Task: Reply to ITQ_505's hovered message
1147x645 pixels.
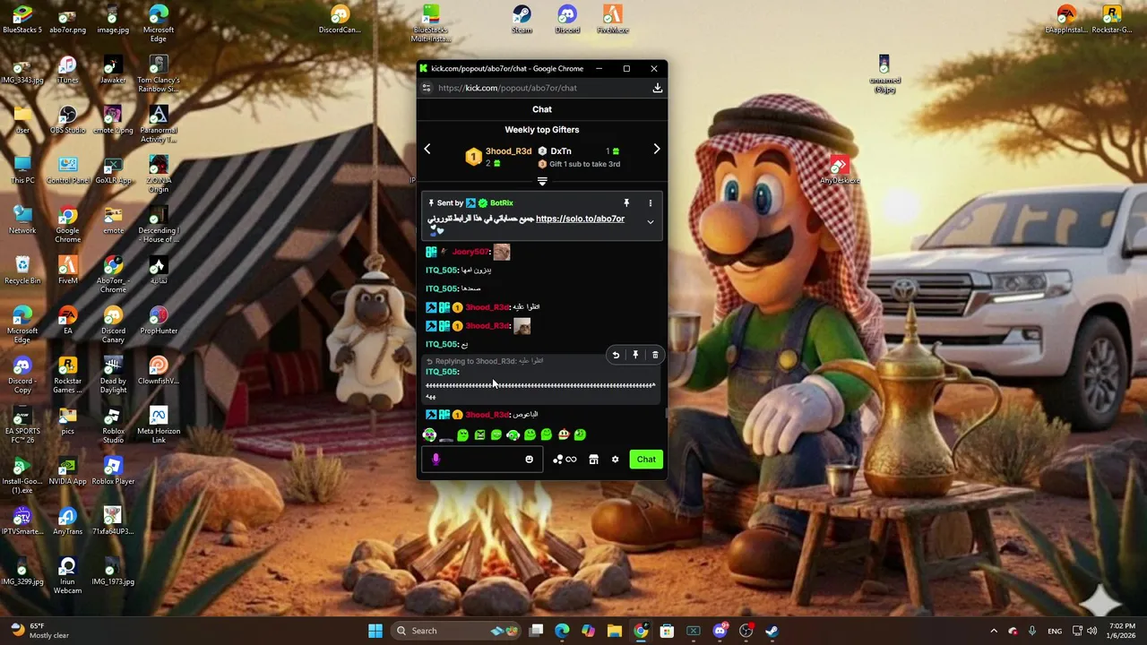Action: (x=616, y=356)
